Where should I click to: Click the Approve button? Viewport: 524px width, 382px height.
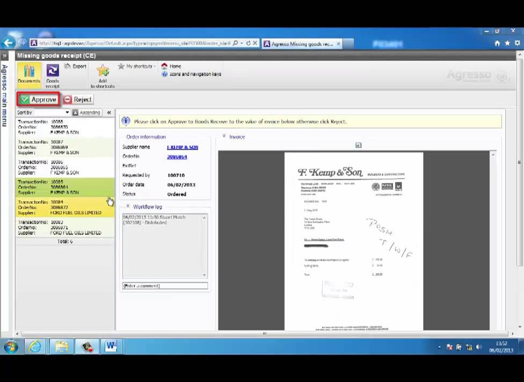(x=39, y=99)
